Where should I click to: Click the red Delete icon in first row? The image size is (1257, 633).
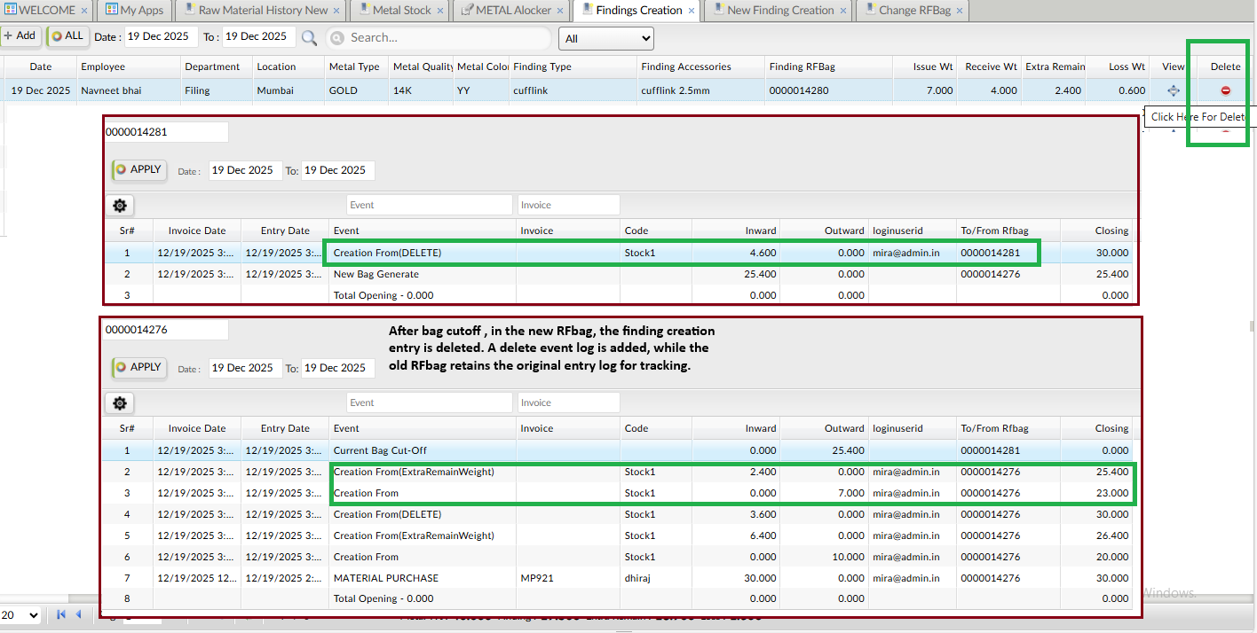click(1226, 90)
